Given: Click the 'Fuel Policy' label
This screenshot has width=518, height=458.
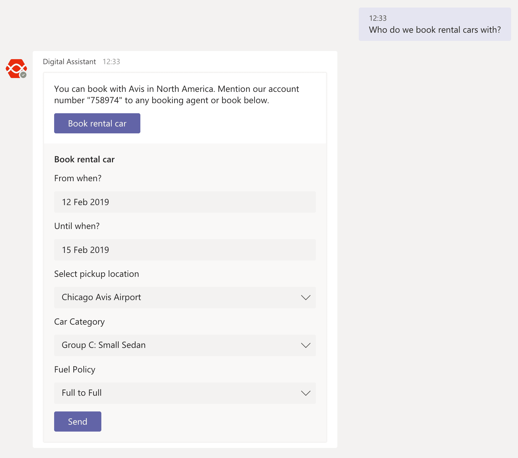Looking at the screenshot, I should pos(75,370).
